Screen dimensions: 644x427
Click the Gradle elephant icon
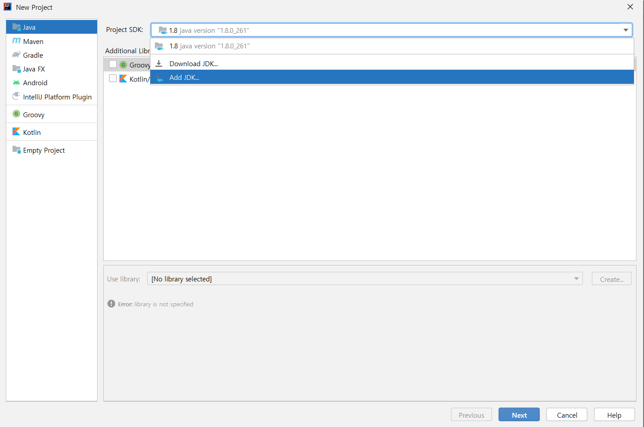16,55
